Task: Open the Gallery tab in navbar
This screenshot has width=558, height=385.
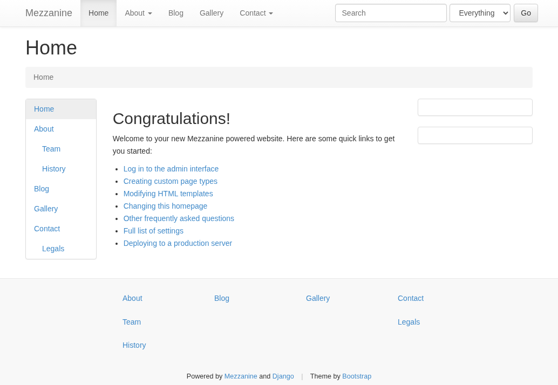Action: [211, 13]
